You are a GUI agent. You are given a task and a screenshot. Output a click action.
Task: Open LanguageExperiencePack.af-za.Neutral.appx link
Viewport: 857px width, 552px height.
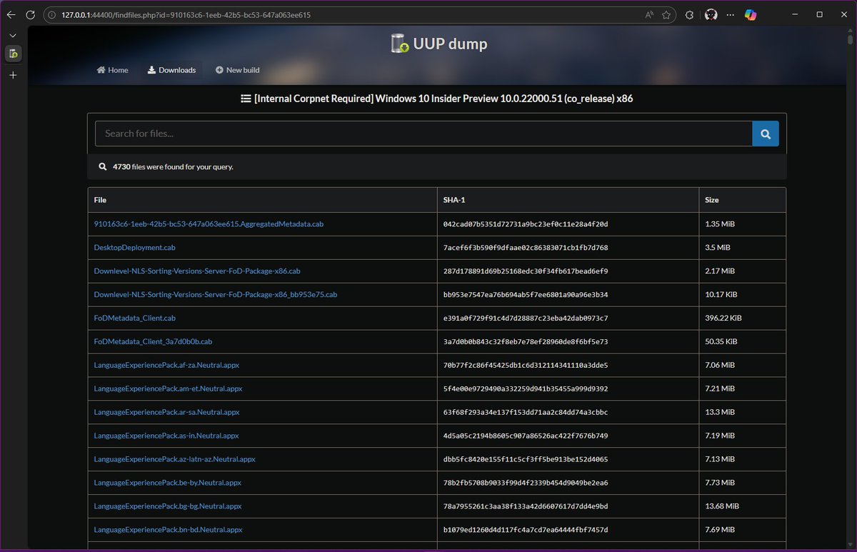(166, 365)
